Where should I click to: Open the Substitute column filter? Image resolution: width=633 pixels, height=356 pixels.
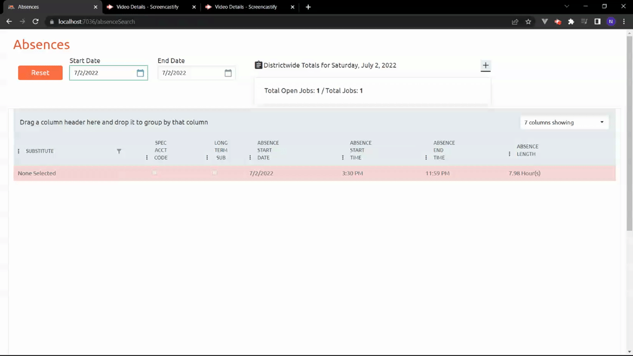click(119, 151)
